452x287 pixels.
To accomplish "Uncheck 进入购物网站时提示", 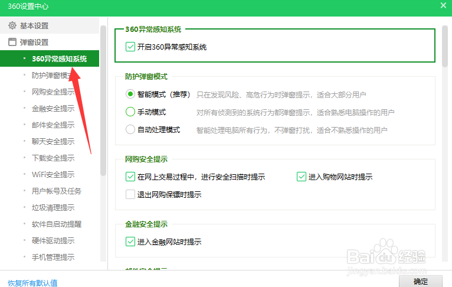I will (x=302, y=177).
